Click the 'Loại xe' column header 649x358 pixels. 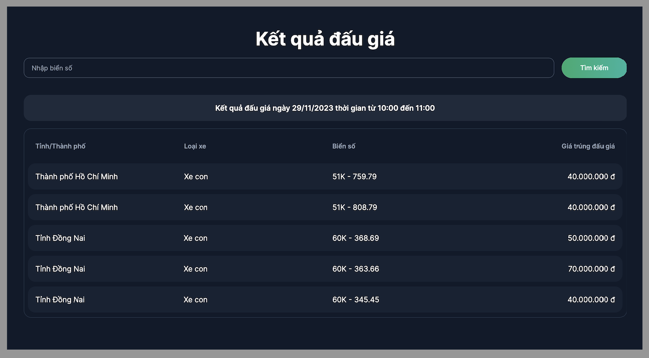[195, 146]
